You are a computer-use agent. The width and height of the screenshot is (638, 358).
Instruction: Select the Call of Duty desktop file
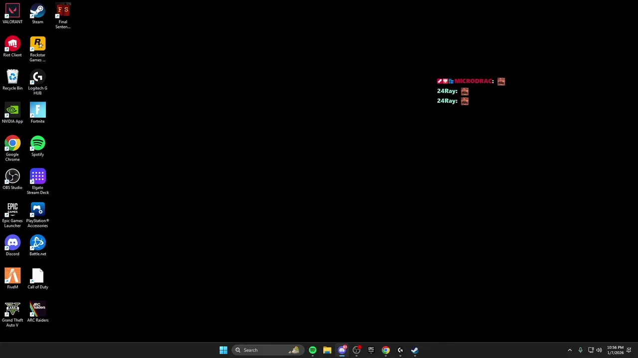37,279
